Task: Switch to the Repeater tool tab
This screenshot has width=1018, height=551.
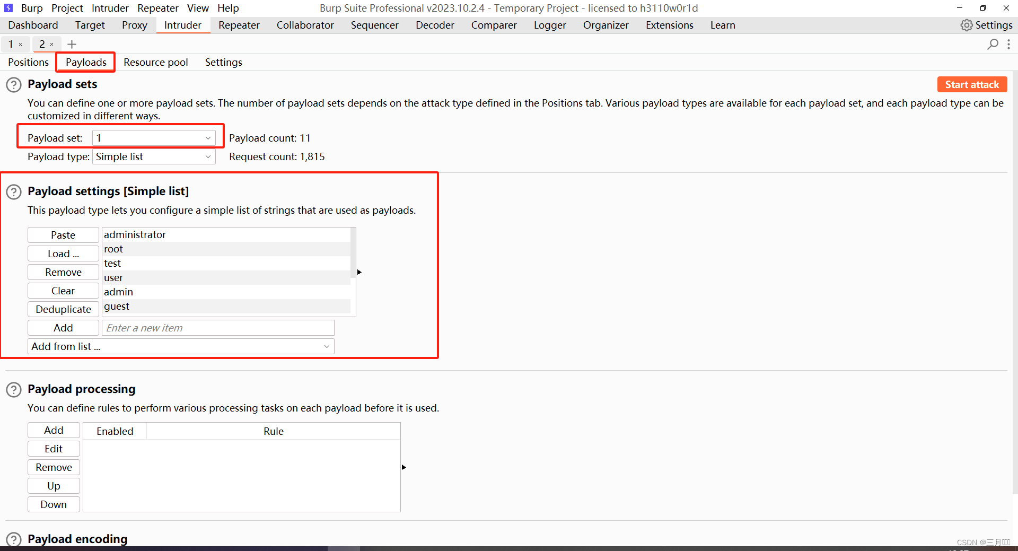Action: pos(239,25)
